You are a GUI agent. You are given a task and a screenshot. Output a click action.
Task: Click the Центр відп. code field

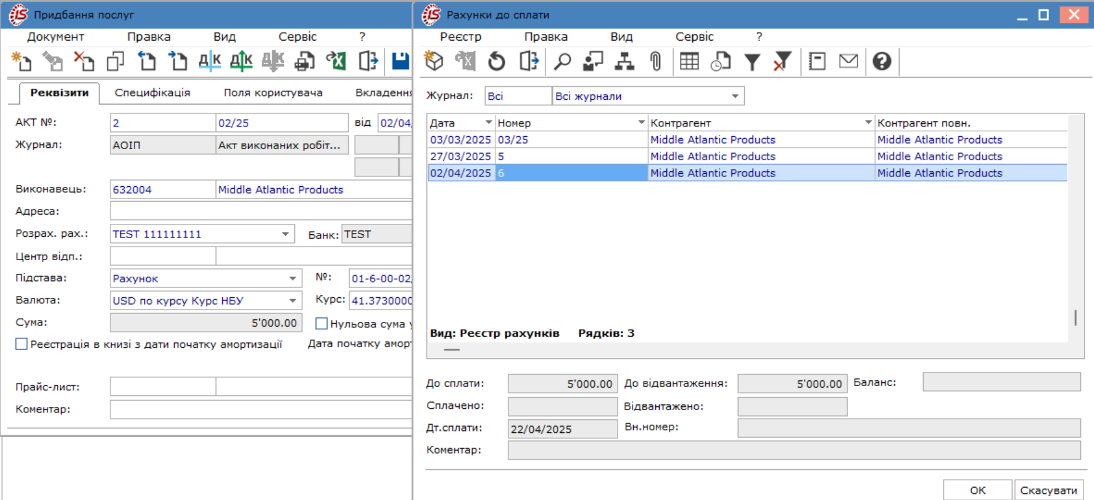(163, 256)
